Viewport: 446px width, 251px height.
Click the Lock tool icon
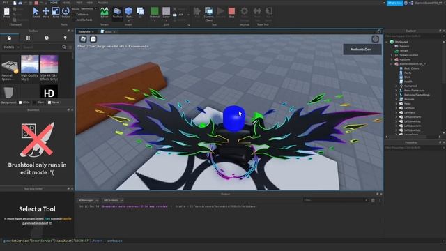[178, 15]
